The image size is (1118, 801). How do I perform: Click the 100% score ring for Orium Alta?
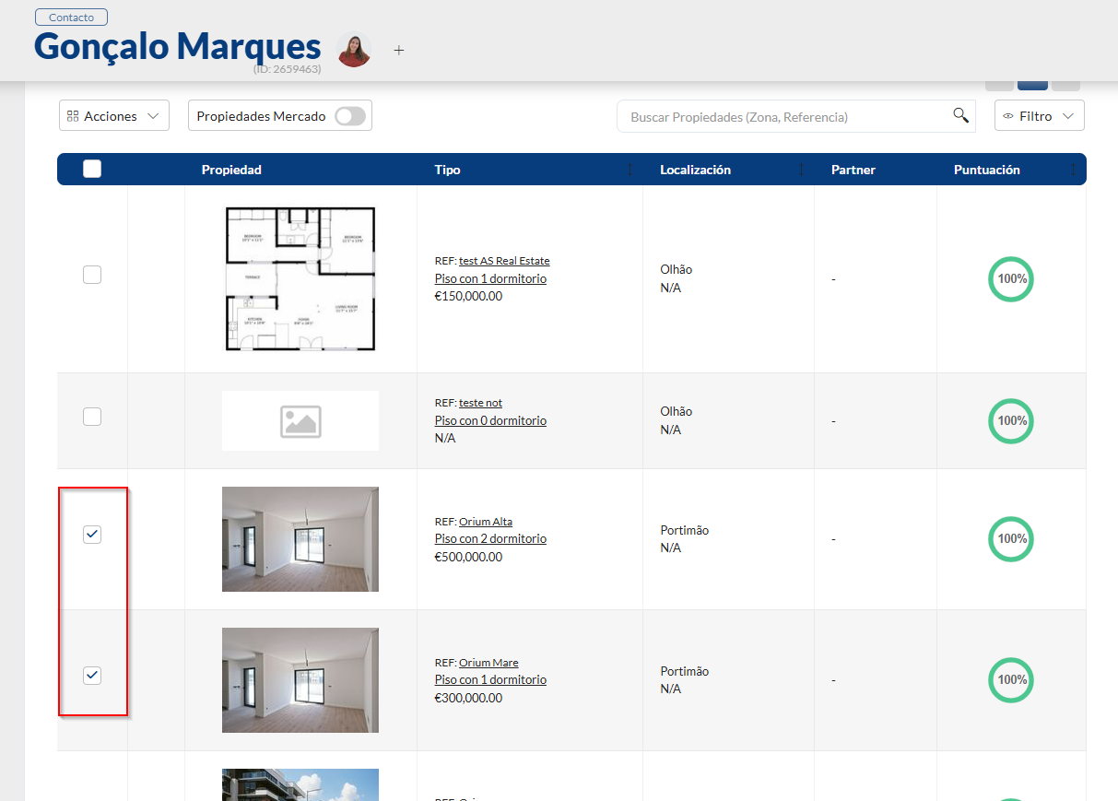point(1011,538)
